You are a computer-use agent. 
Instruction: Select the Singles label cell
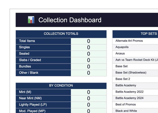43,47
